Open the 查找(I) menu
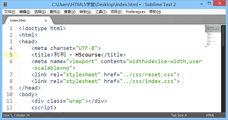The height and width of the screenshot is (120, 228). [55, 12]
